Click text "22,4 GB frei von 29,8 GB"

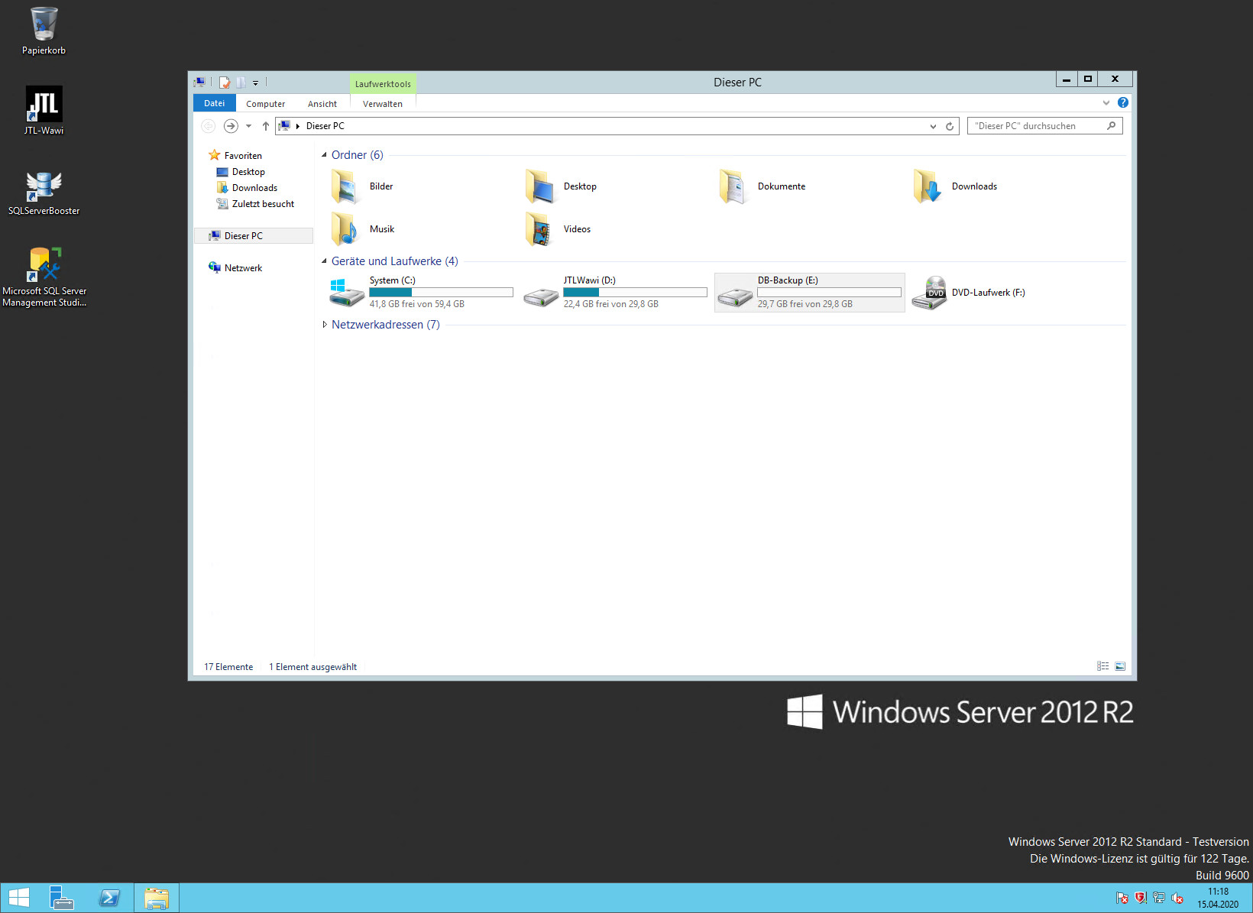pos(611,304)
